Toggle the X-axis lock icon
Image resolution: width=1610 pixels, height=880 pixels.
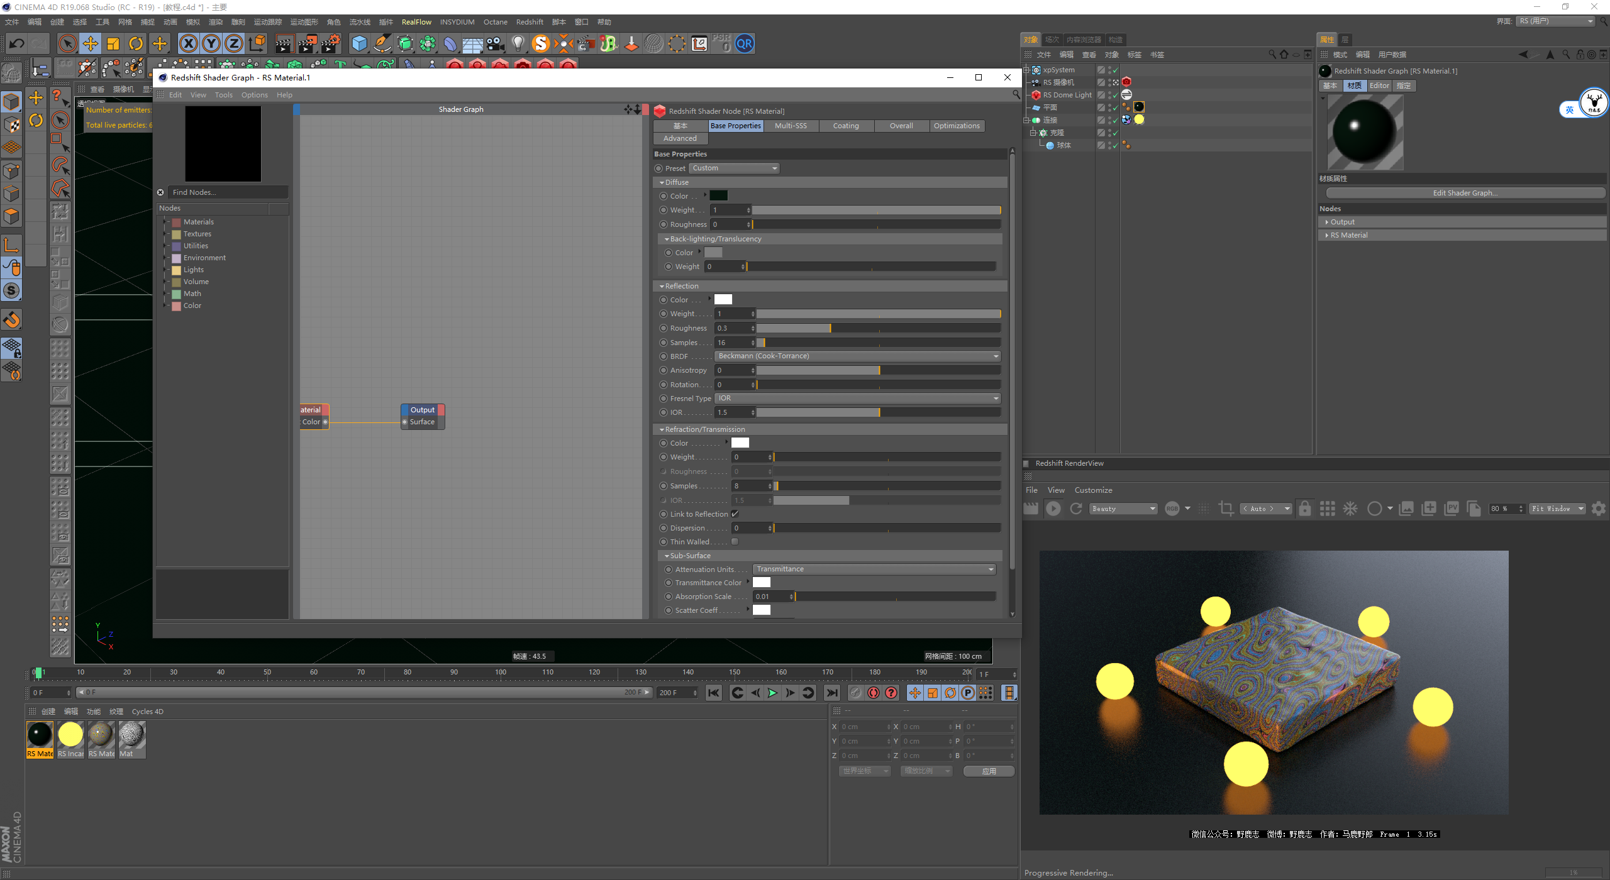coord(188,43)
